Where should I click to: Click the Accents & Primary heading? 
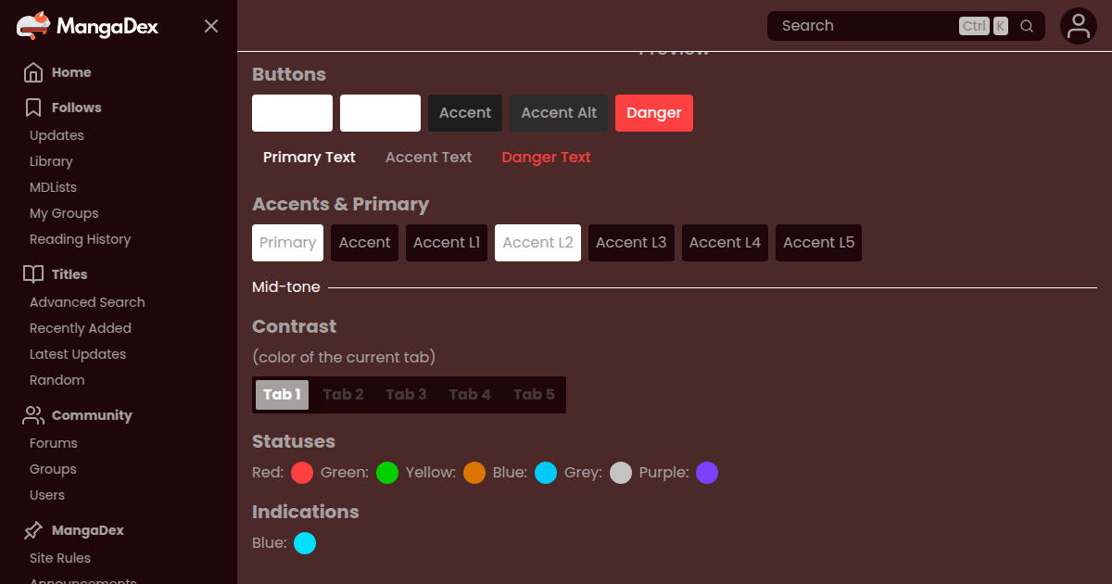(x=340, y=204)
